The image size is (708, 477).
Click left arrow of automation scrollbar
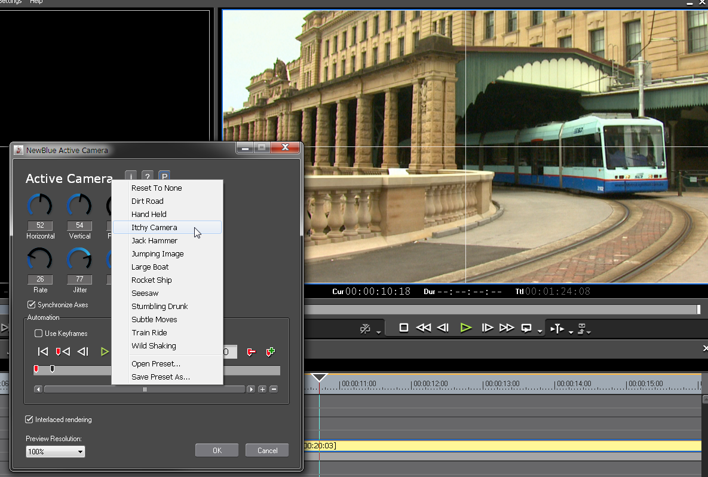[38, 389]
